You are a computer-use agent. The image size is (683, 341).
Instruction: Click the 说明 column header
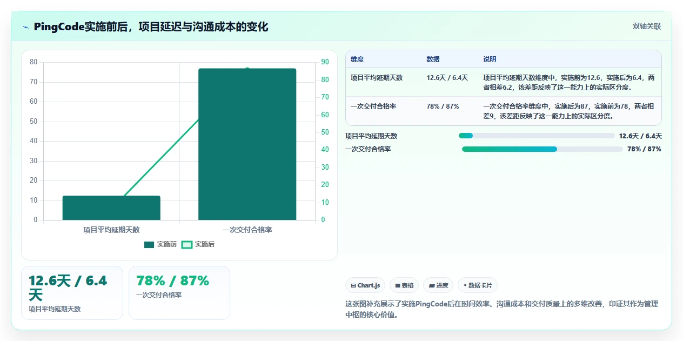click(490, 59)
